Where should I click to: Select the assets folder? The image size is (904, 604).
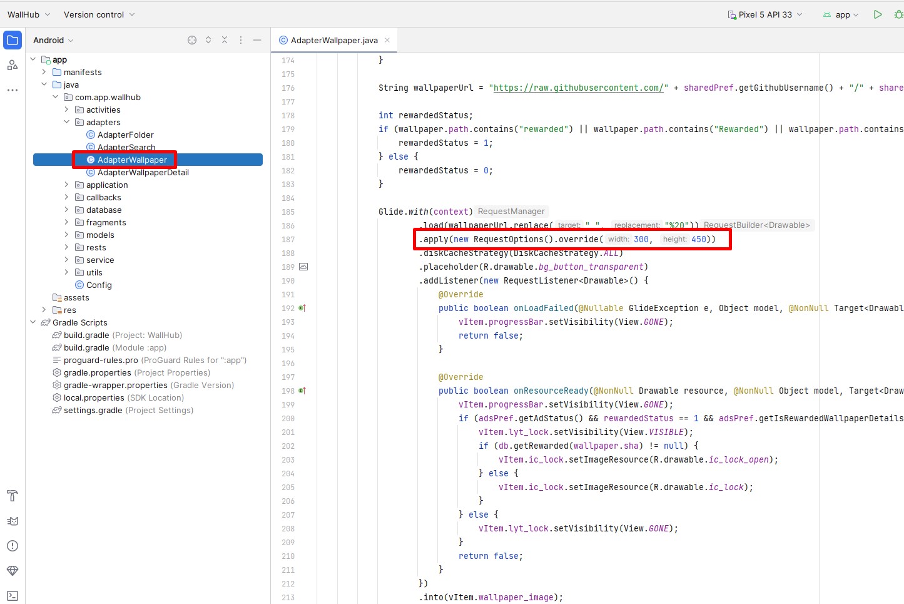tap(76, 297)
